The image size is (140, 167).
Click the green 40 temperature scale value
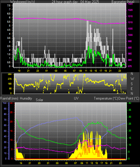click(130, 103)
